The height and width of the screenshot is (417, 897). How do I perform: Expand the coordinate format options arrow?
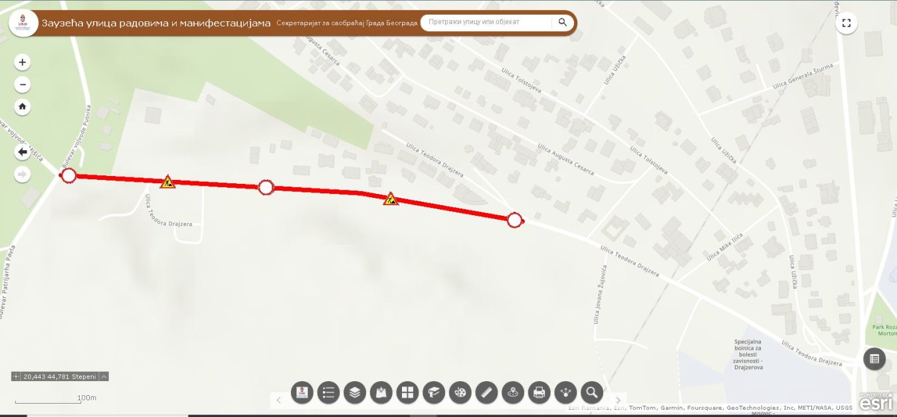pos(104,376)
